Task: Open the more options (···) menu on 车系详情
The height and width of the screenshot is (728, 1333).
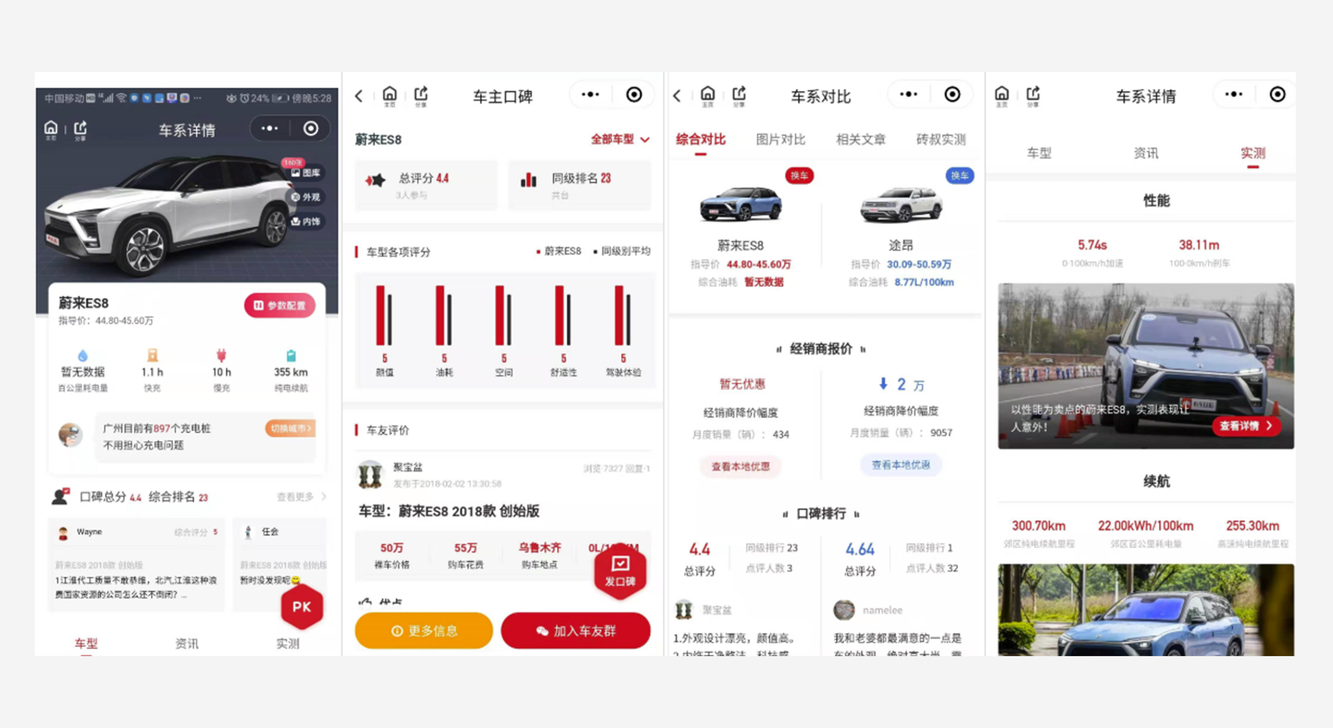Action: [x=270, y=129]
